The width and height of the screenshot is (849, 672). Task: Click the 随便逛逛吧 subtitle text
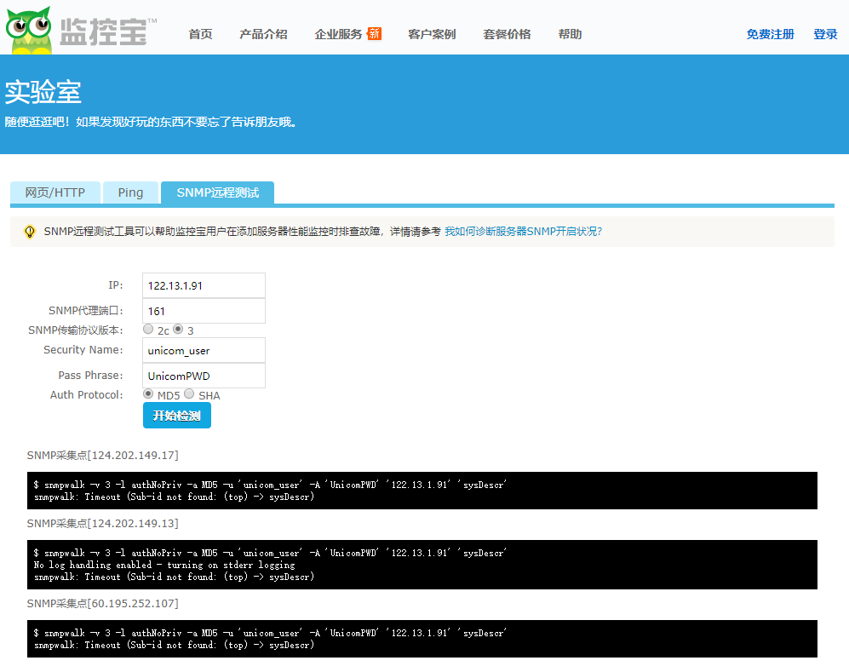click(x=151, y=122)
